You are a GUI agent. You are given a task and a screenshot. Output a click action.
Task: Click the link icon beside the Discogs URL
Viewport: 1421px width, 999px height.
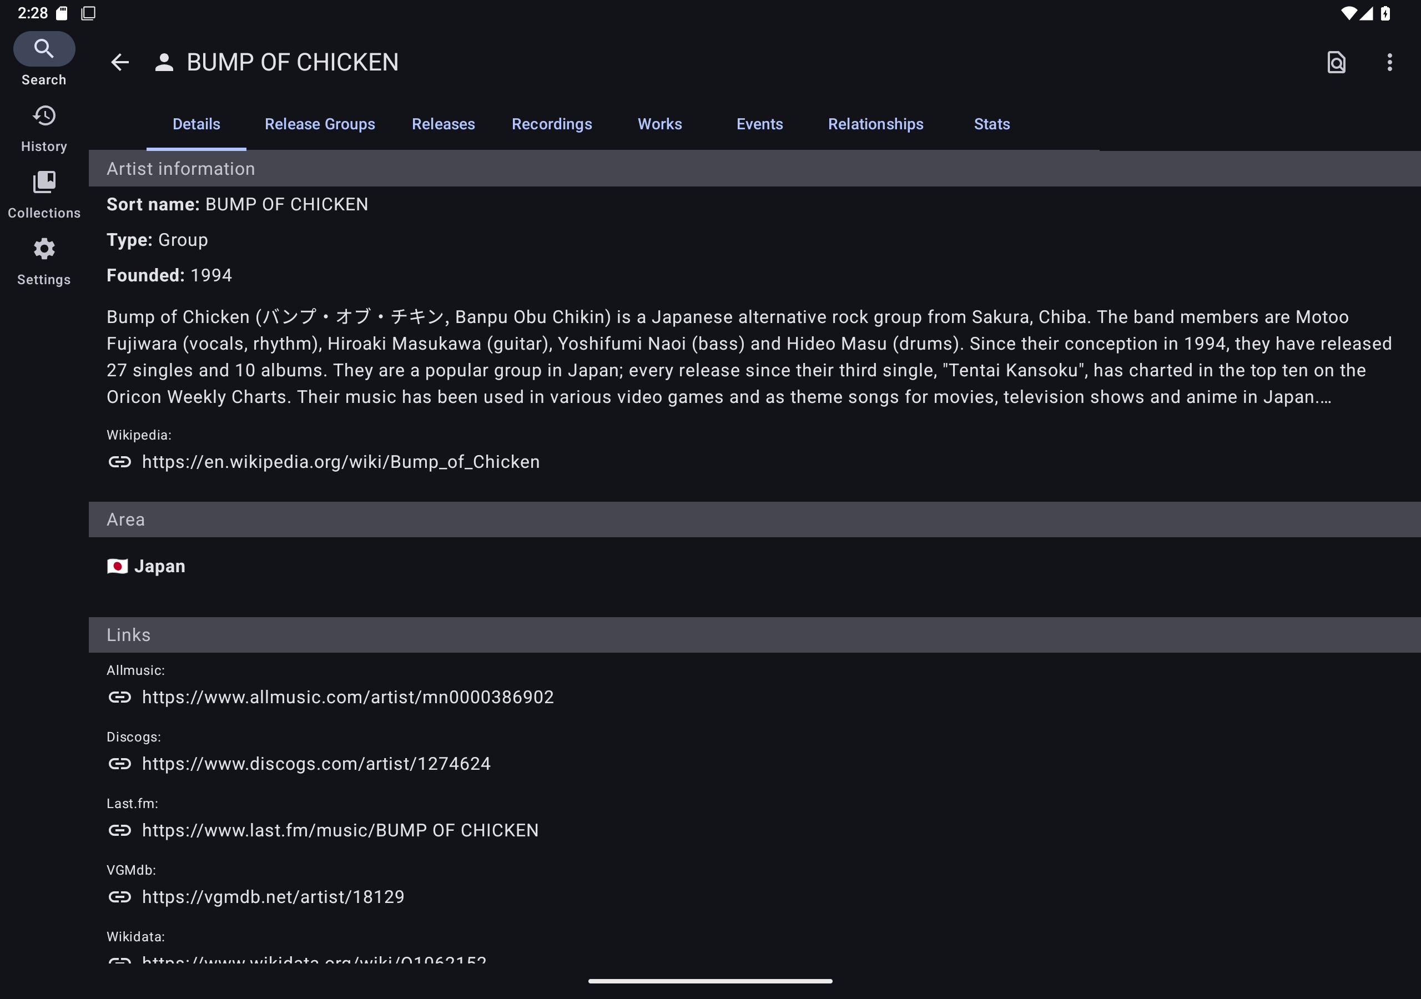(x=119, y=764)
